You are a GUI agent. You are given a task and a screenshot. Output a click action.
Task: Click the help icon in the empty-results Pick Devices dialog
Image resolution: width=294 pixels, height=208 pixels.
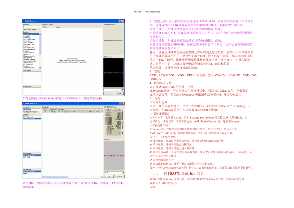click(x=120, y=21)
